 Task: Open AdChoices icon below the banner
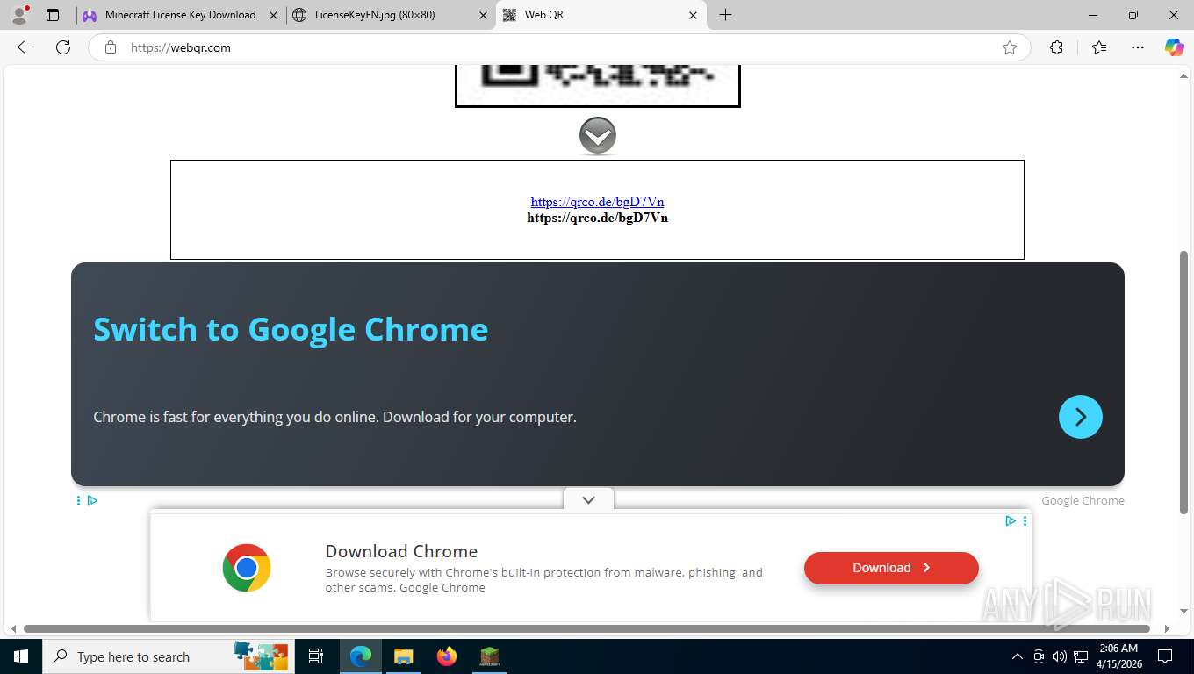pos(92,500)
